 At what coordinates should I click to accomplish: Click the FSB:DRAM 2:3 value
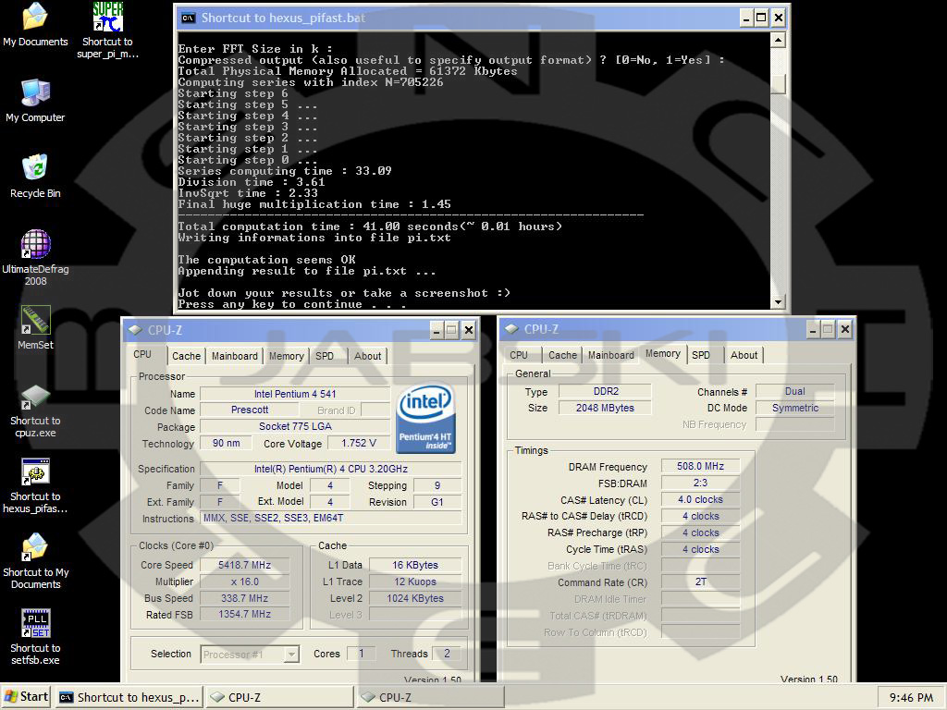pos(701,483)
